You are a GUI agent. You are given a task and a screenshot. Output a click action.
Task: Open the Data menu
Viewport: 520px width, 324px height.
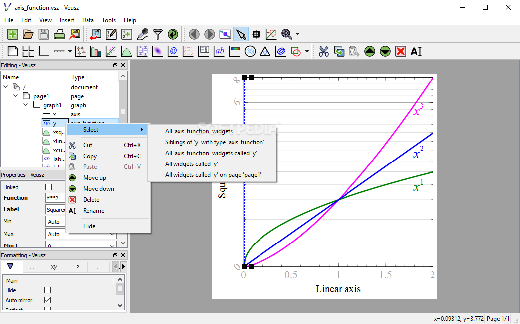click(88, 20)
